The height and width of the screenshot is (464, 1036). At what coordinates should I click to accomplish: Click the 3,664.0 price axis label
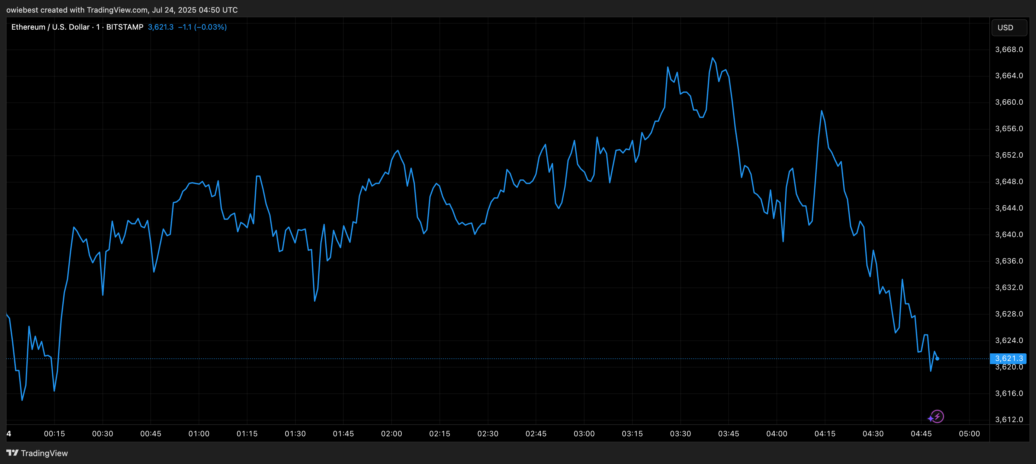1009,76
